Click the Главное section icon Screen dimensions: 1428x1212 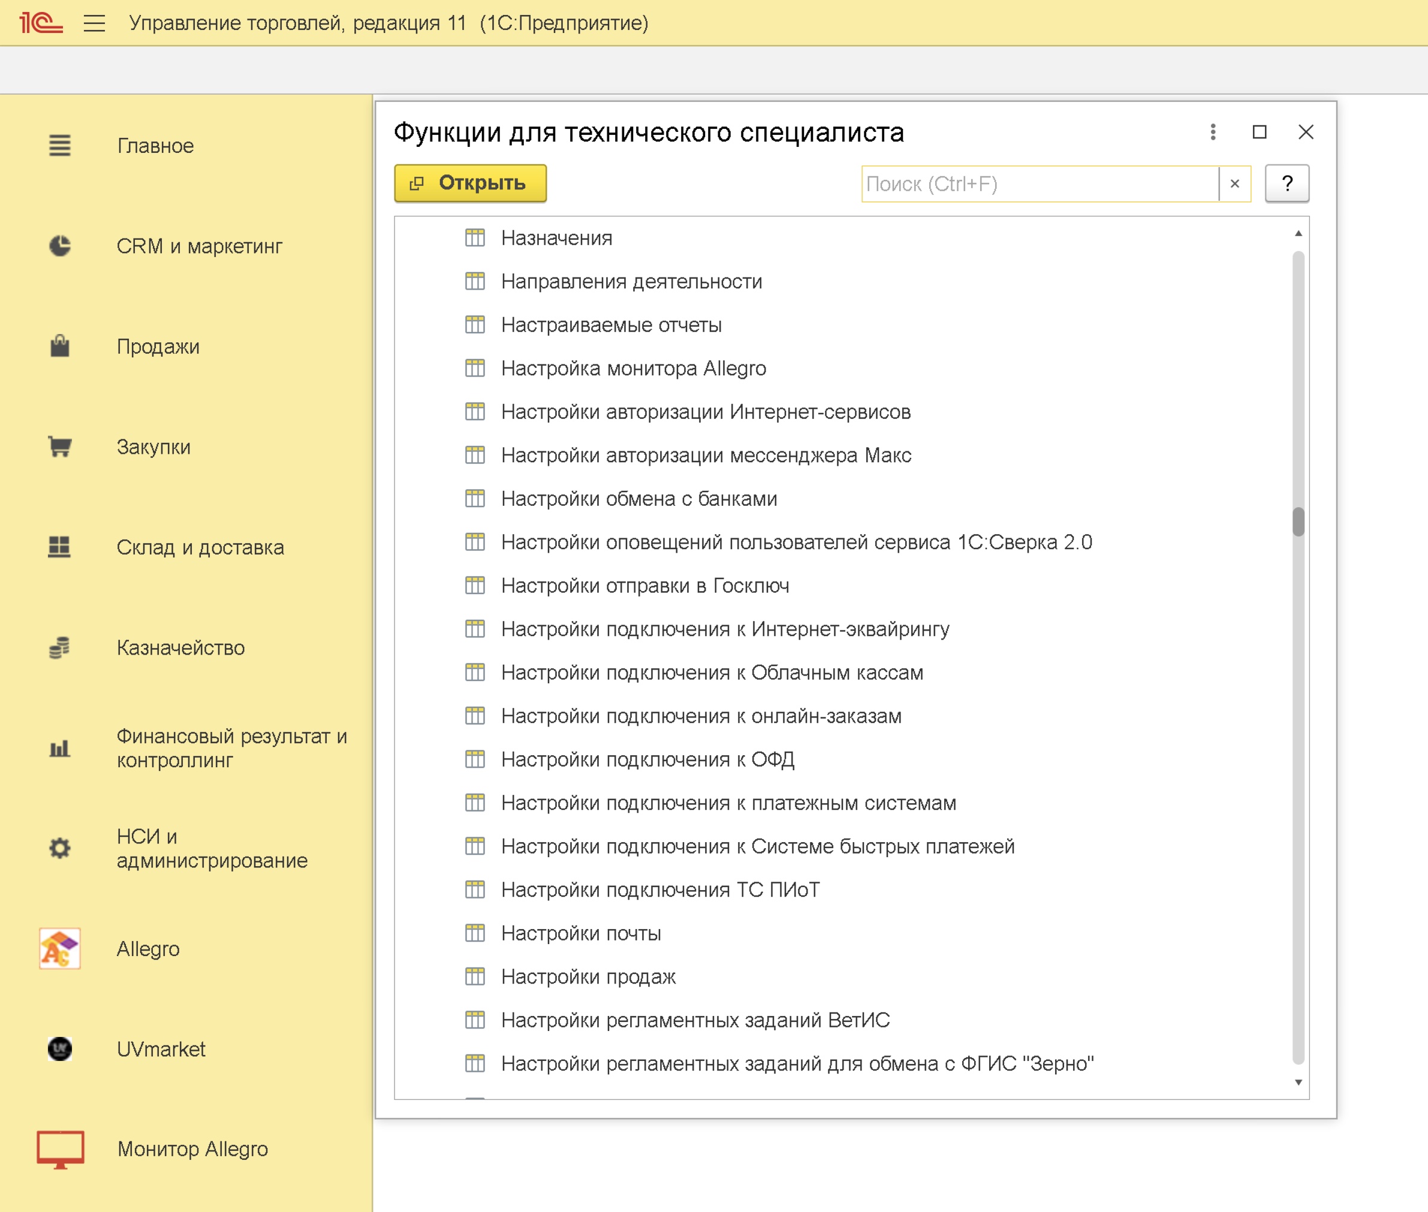pos(60,146)
